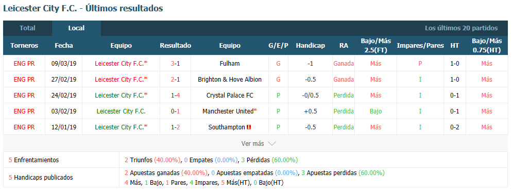Select the Local tab
The image size is (512, 192).
tap(76, 28)
